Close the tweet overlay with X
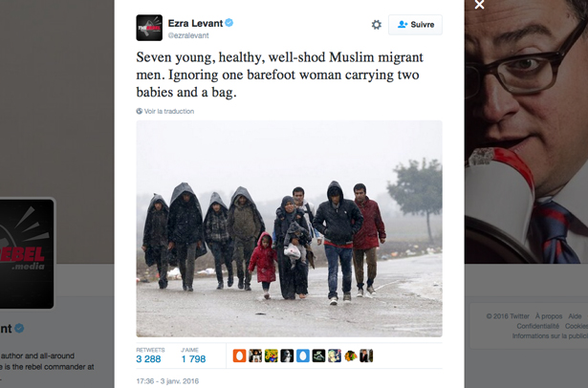The width and height of the screenshot is (588, 388). 479,4
